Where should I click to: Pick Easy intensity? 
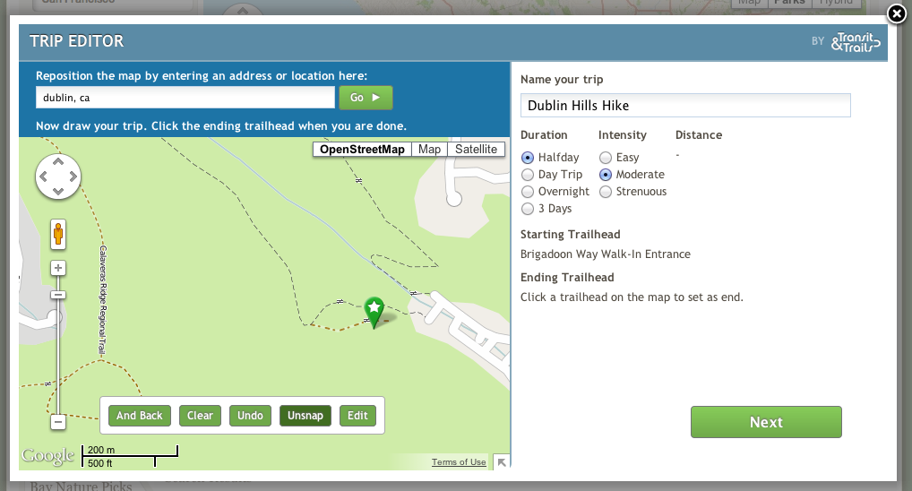click(x=606, y=158)
